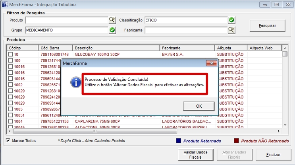Check the box for product code 10
The width and height of the screenshot is (295, 165).
click(x=11, y=54)
